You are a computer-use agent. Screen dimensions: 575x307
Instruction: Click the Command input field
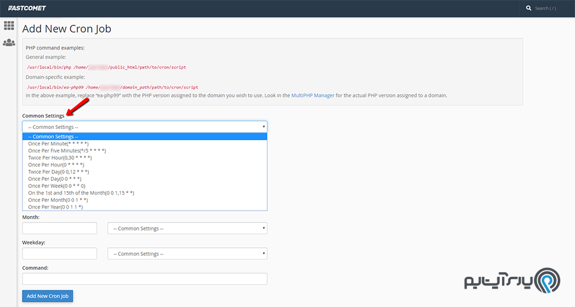coord(145,279)
